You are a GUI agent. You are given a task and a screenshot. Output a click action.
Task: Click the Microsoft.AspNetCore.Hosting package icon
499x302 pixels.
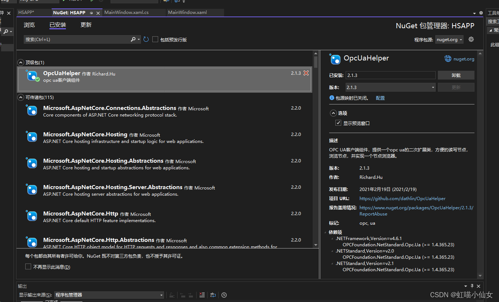click(32, 137)
